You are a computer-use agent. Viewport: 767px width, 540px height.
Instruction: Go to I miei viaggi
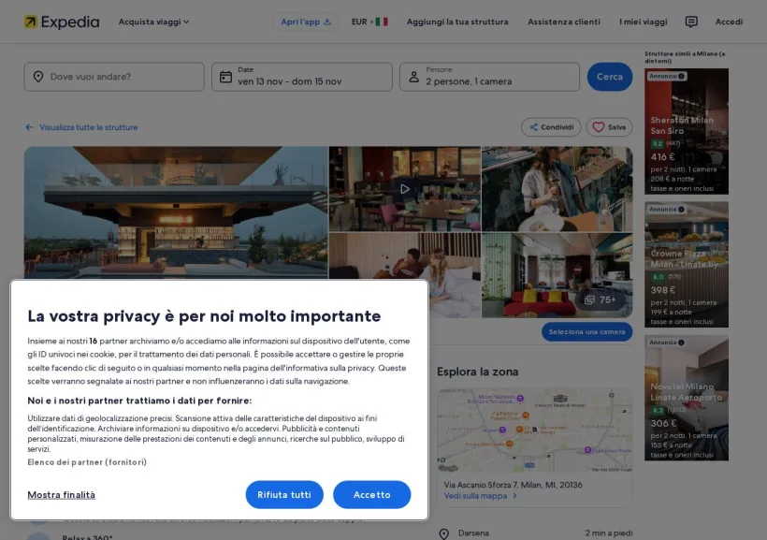pyautogui.click(x=643, y=22)
